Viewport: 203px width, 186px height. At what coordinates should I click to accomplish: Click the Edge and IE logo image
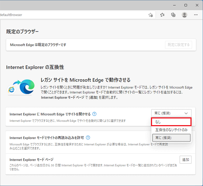pyautogui.click(x=21, y=87)
